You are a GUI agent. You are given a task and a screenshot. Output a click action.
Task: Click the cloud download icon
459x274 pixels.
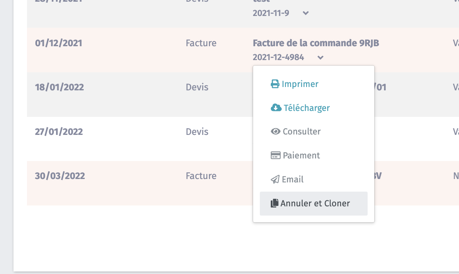276,108
